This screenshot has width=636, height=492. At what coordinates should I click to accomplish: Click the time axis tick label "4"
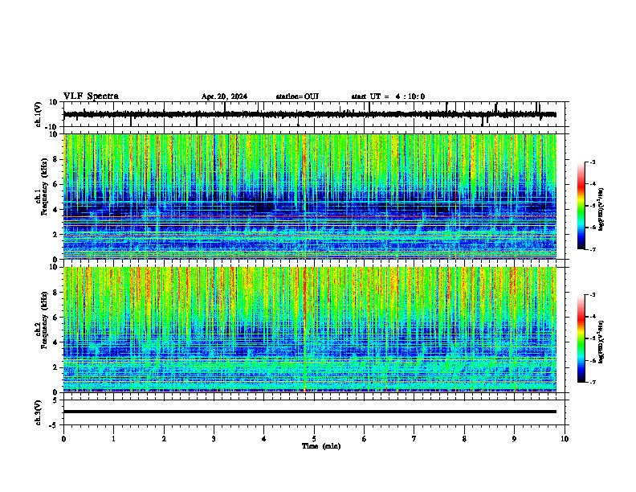(x=264, y=438)
